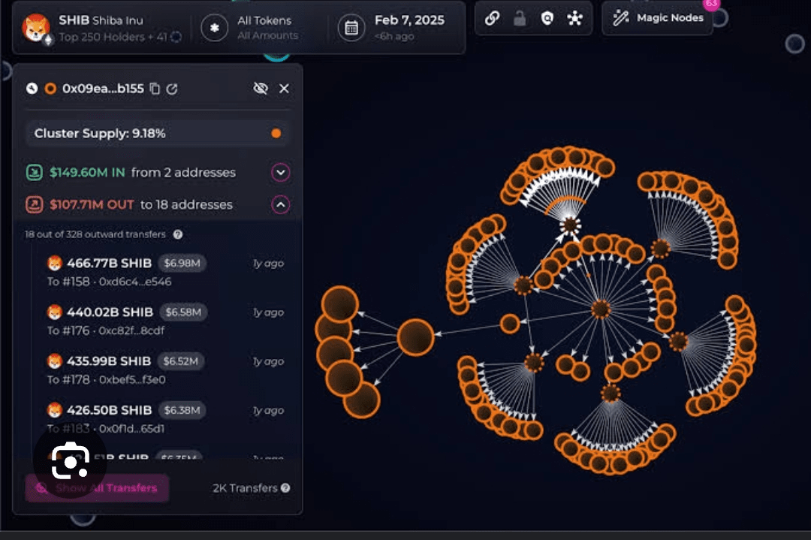811x540 pixels.
Task: Expand the $149.60M IN addresses list
Action: [x=281, y=173]
